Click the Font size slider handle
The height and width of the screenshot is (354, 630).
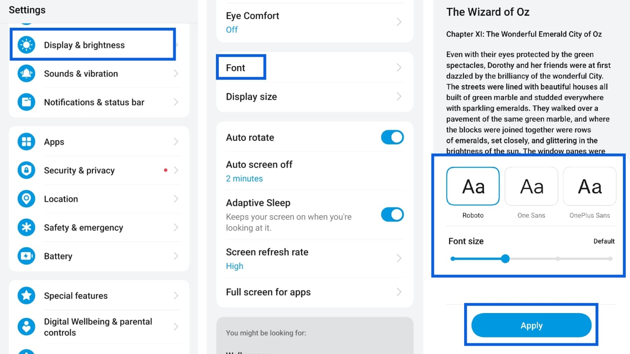(x=505, y=259)
